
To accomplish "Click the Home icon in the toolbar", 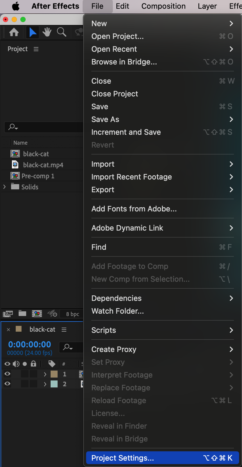I will point(14,32).
